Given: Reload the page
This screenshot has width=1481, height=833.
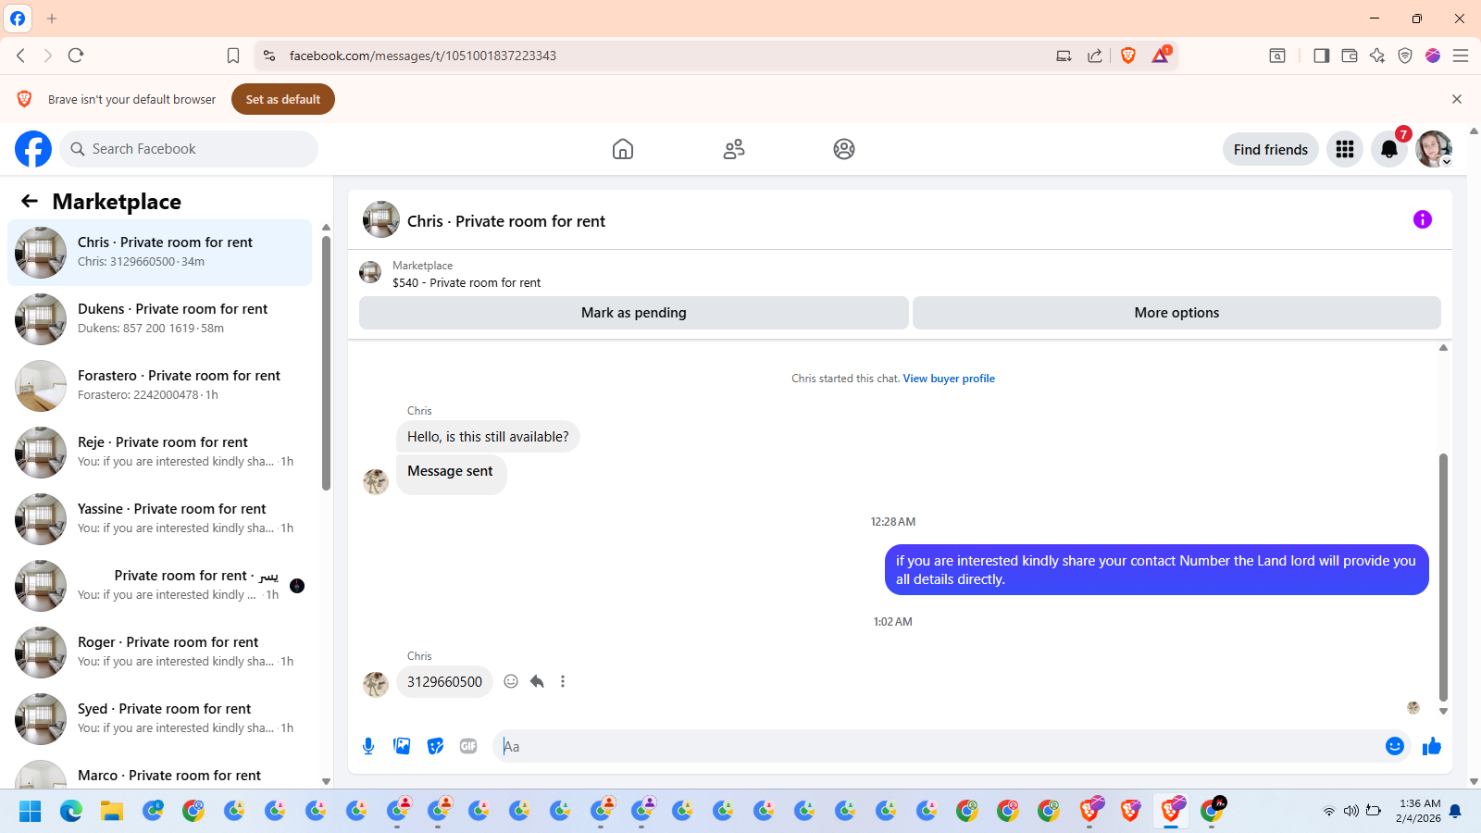Looking at the screenshot, I should click(x=76, y=56).
